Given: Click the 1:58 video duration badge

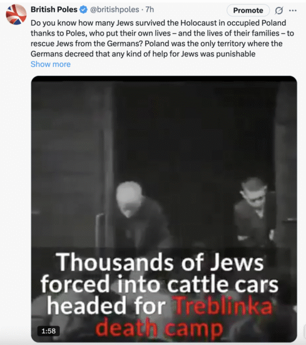Looking at the screenshot, I should click(x=49, y=331).
